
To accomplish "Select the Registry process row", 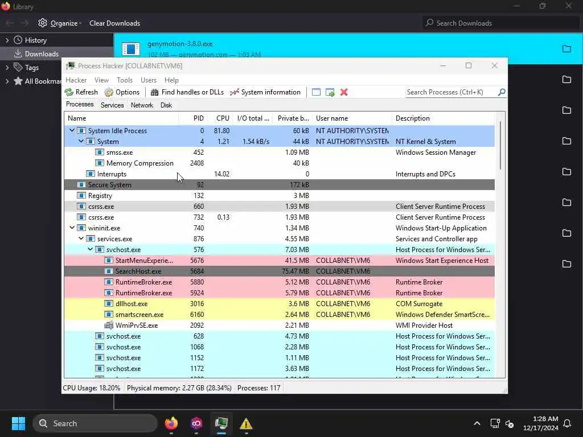I will coord(280,196).
